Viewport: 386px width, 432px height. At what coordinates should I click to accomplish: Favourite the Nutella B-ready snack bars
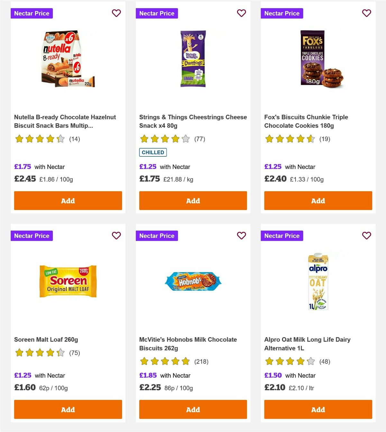(x=116, y=13)
